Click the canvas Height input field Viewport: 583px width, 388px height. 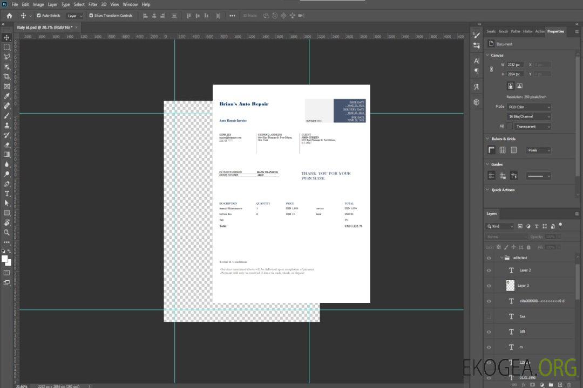coord(515,74)
